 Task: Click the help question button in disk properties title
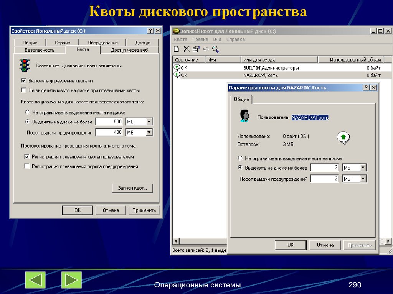150,31
